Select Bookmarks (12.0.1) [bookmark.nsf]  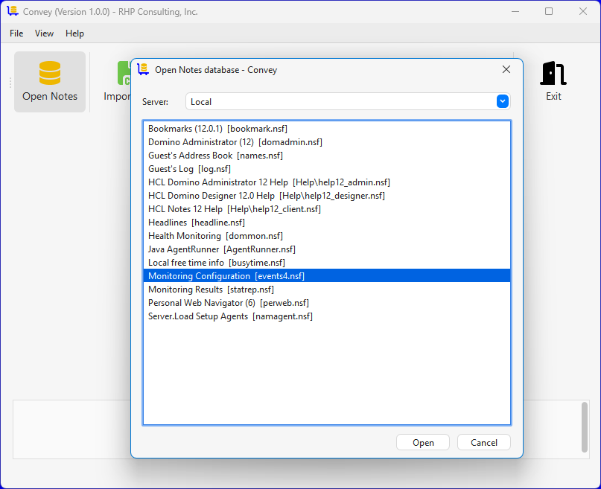pos(327,129)
